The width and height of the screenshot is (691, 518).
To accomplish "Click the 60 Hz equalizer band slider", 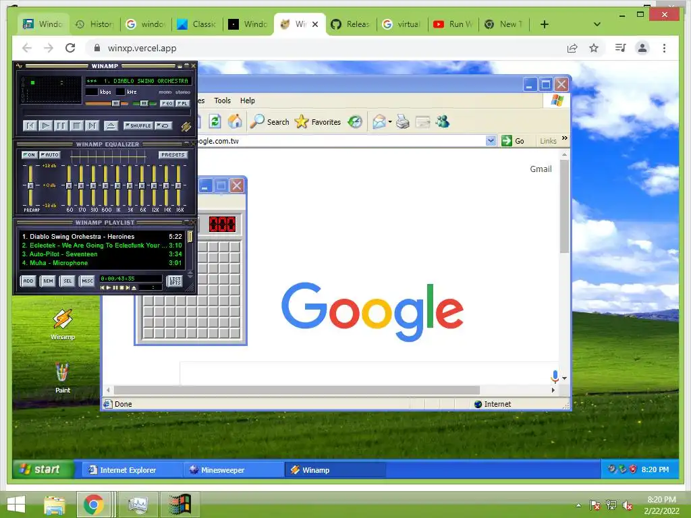I will point(70,185).
